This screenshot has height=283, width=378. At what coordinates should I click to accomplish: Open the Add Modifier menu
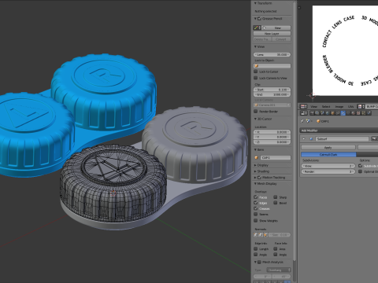click(x=339, y=130)
